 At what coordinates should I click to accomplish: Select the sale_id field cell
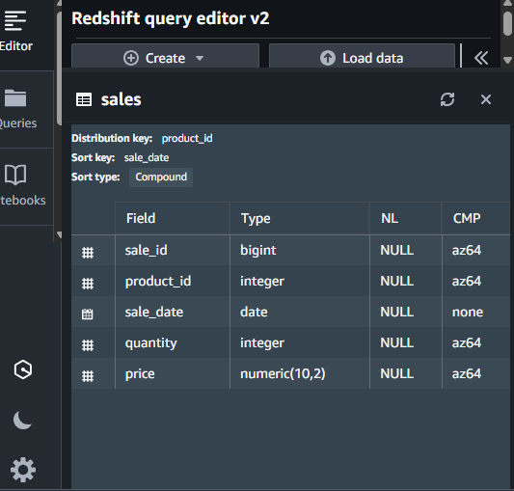173,250
